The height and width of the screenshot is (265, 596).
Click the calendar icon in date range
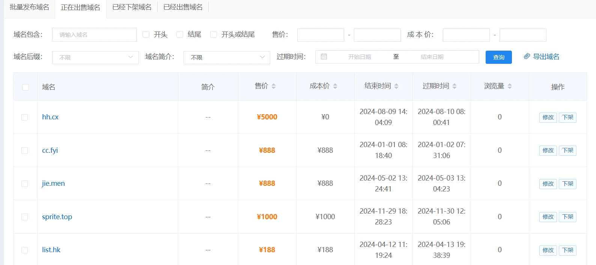324,57
